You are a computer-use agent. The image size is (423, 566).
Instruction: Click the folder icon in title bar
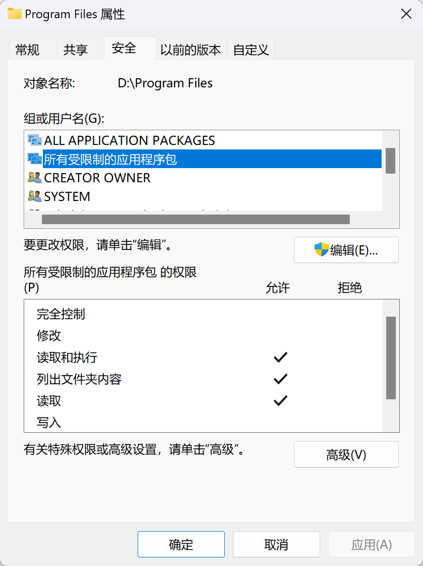15,14
